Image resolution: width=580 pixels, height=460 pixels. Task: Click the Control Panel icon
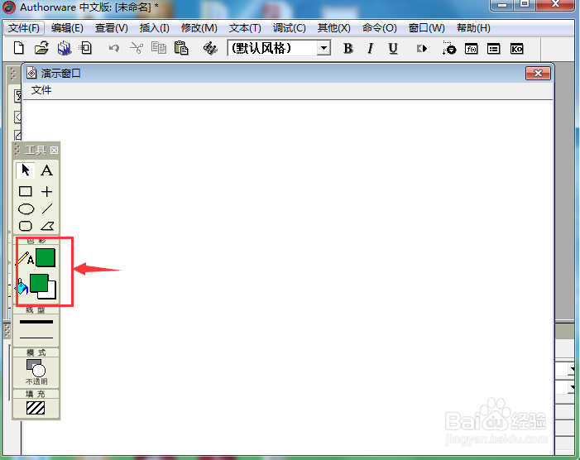(x=449, y=49)
